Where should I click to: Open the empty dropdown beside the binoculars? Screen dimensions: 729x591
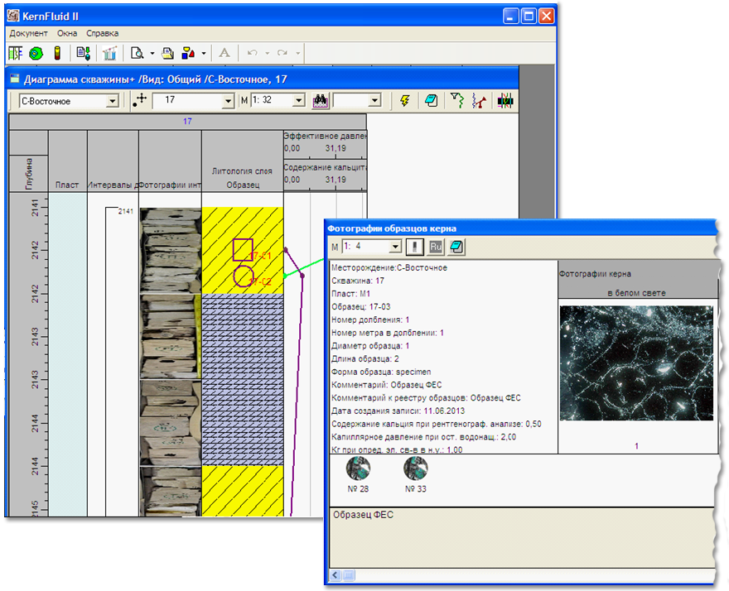pyautogui.click(x=374, y=100)
